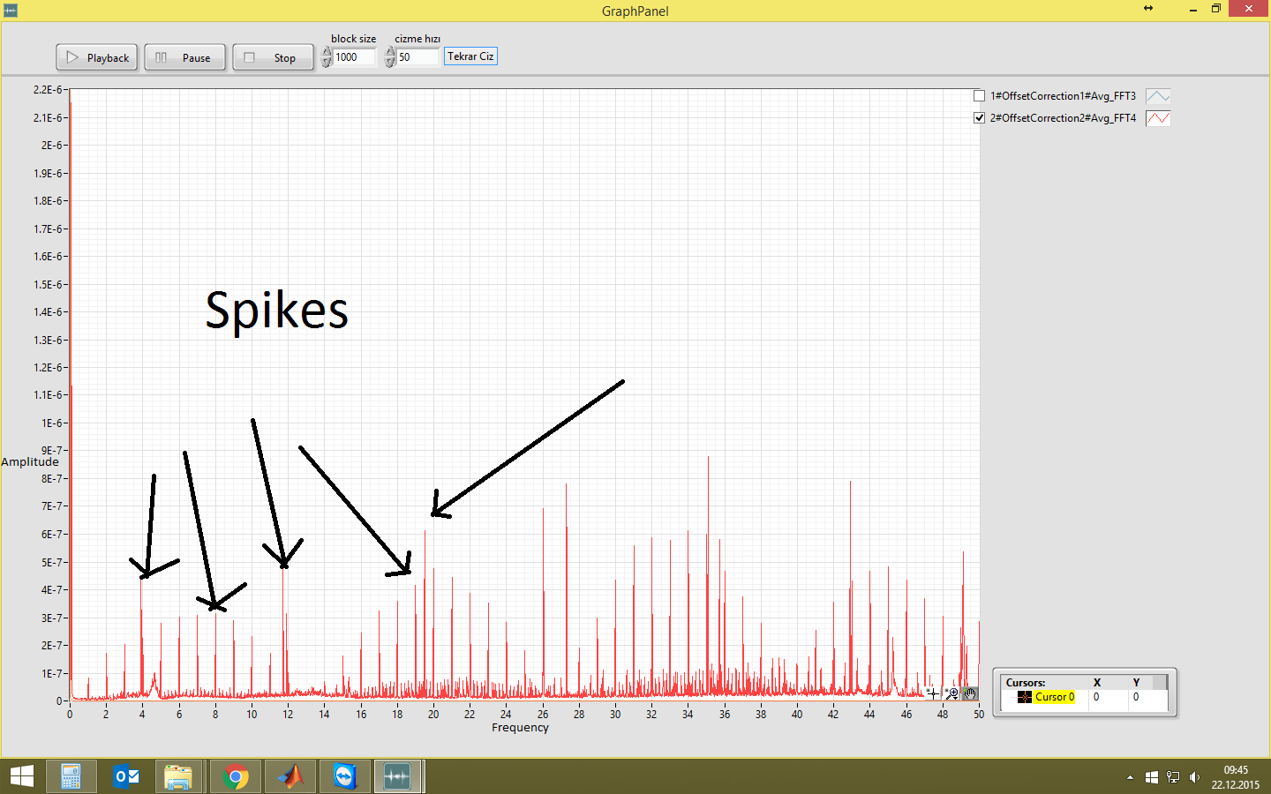Open Google Chrome from the taskbar
The width and height of the screenshot is (1271, 794).
pyautogui.click(x=235, y=776)
